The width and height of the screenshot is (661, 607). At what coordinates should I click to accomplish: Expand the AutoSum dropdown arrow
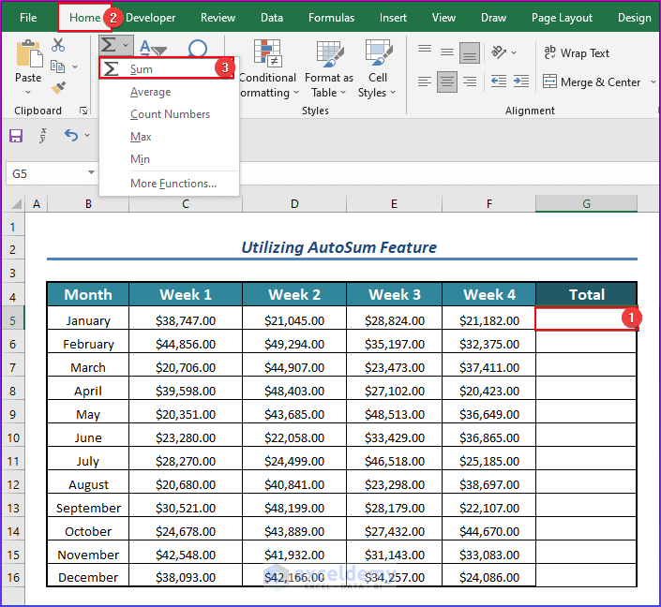tap(126, 45)
